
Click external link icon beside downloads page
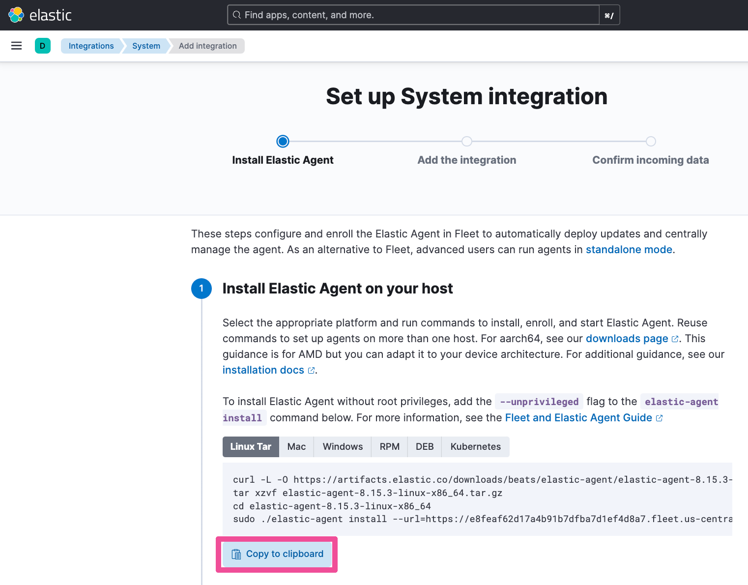coord(675,339)
